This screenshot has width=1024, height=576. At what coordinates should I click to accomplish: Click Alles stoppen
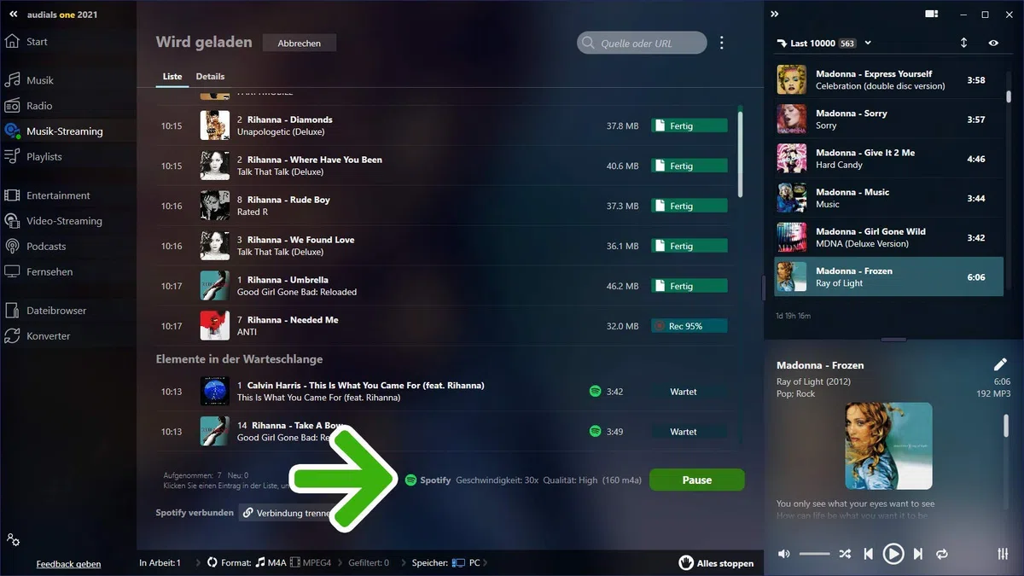click(716, 563)
